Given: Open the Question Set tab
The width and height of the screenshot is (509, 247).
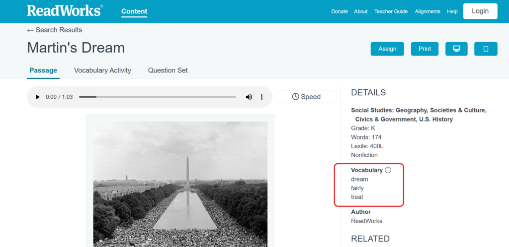Looking at the screenshot, I should (168, 70).
